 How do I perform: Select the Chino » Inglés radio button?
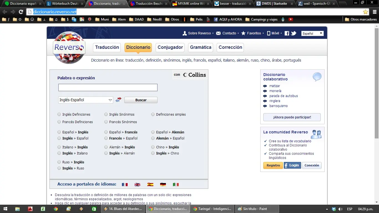[x=153, y=147]
